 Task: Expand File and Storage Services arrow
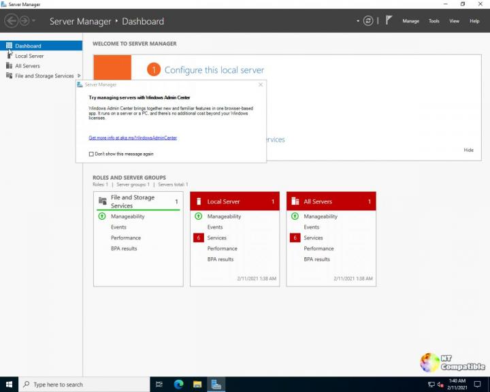pos(79,76)
